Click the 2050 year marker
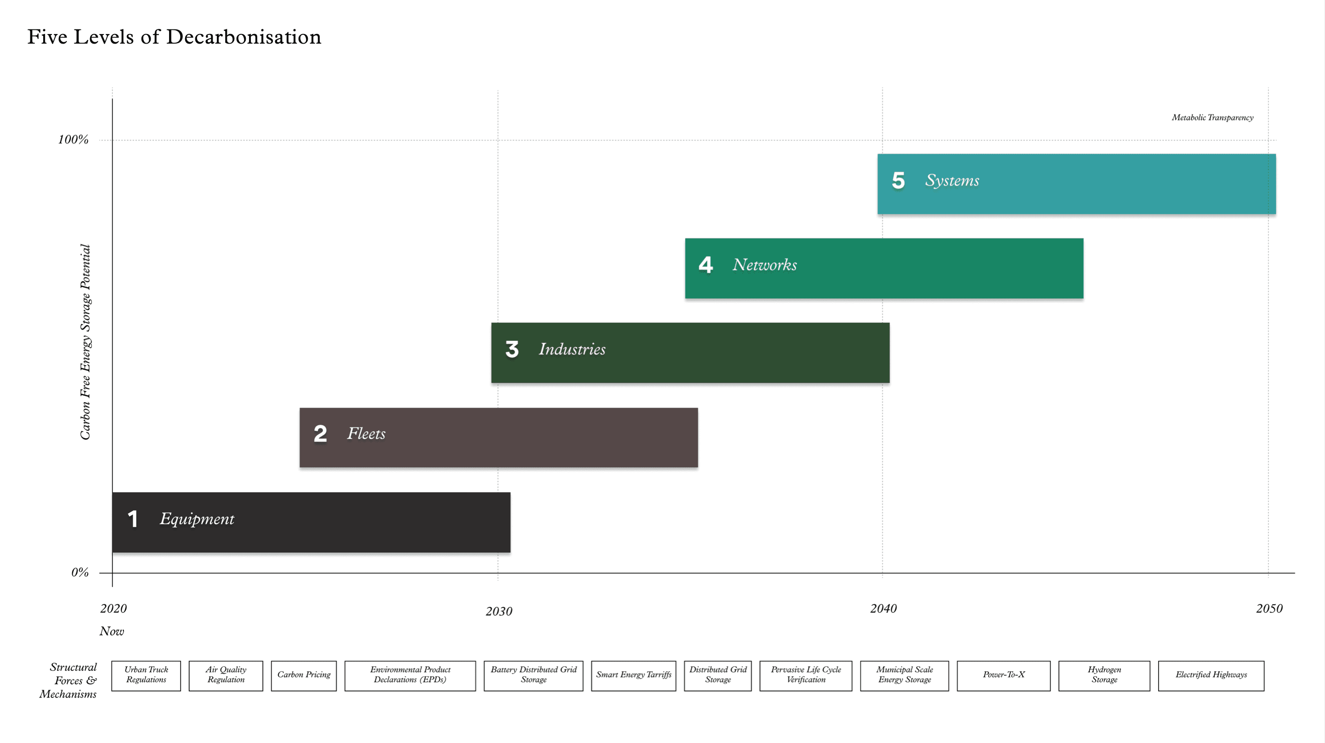Screen dimensions: 1325x743 coord(1269,608)
